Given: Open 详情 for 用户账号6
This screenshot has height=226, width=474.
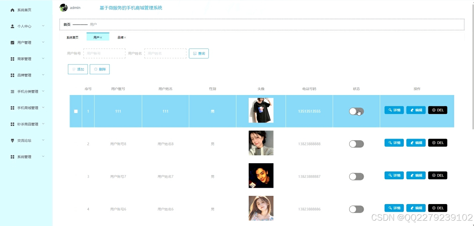Looking at the screenshot, I should click(x=394, y=208).
